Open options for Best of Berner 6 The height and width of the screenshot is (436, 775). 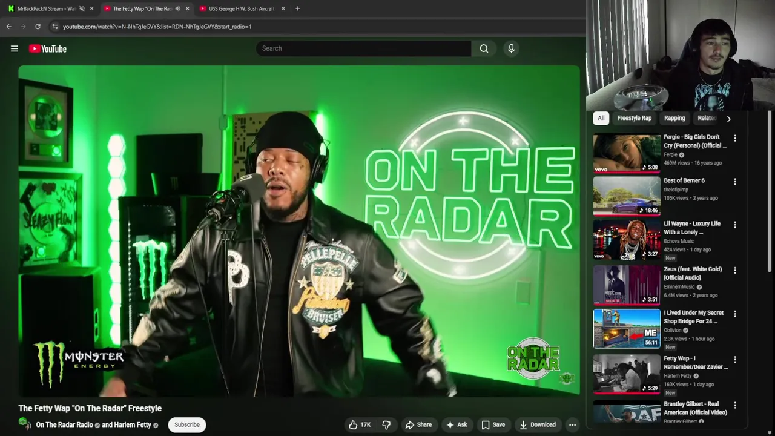coord(735,182)
